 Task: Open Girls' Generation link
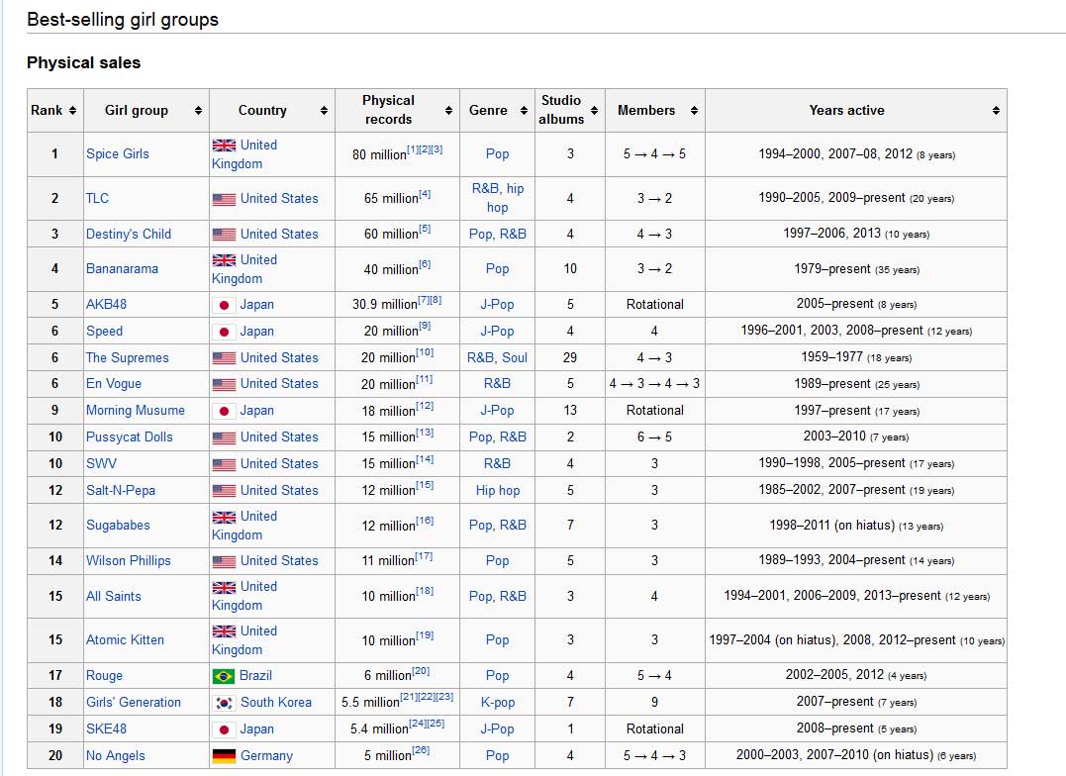[134, 703]
